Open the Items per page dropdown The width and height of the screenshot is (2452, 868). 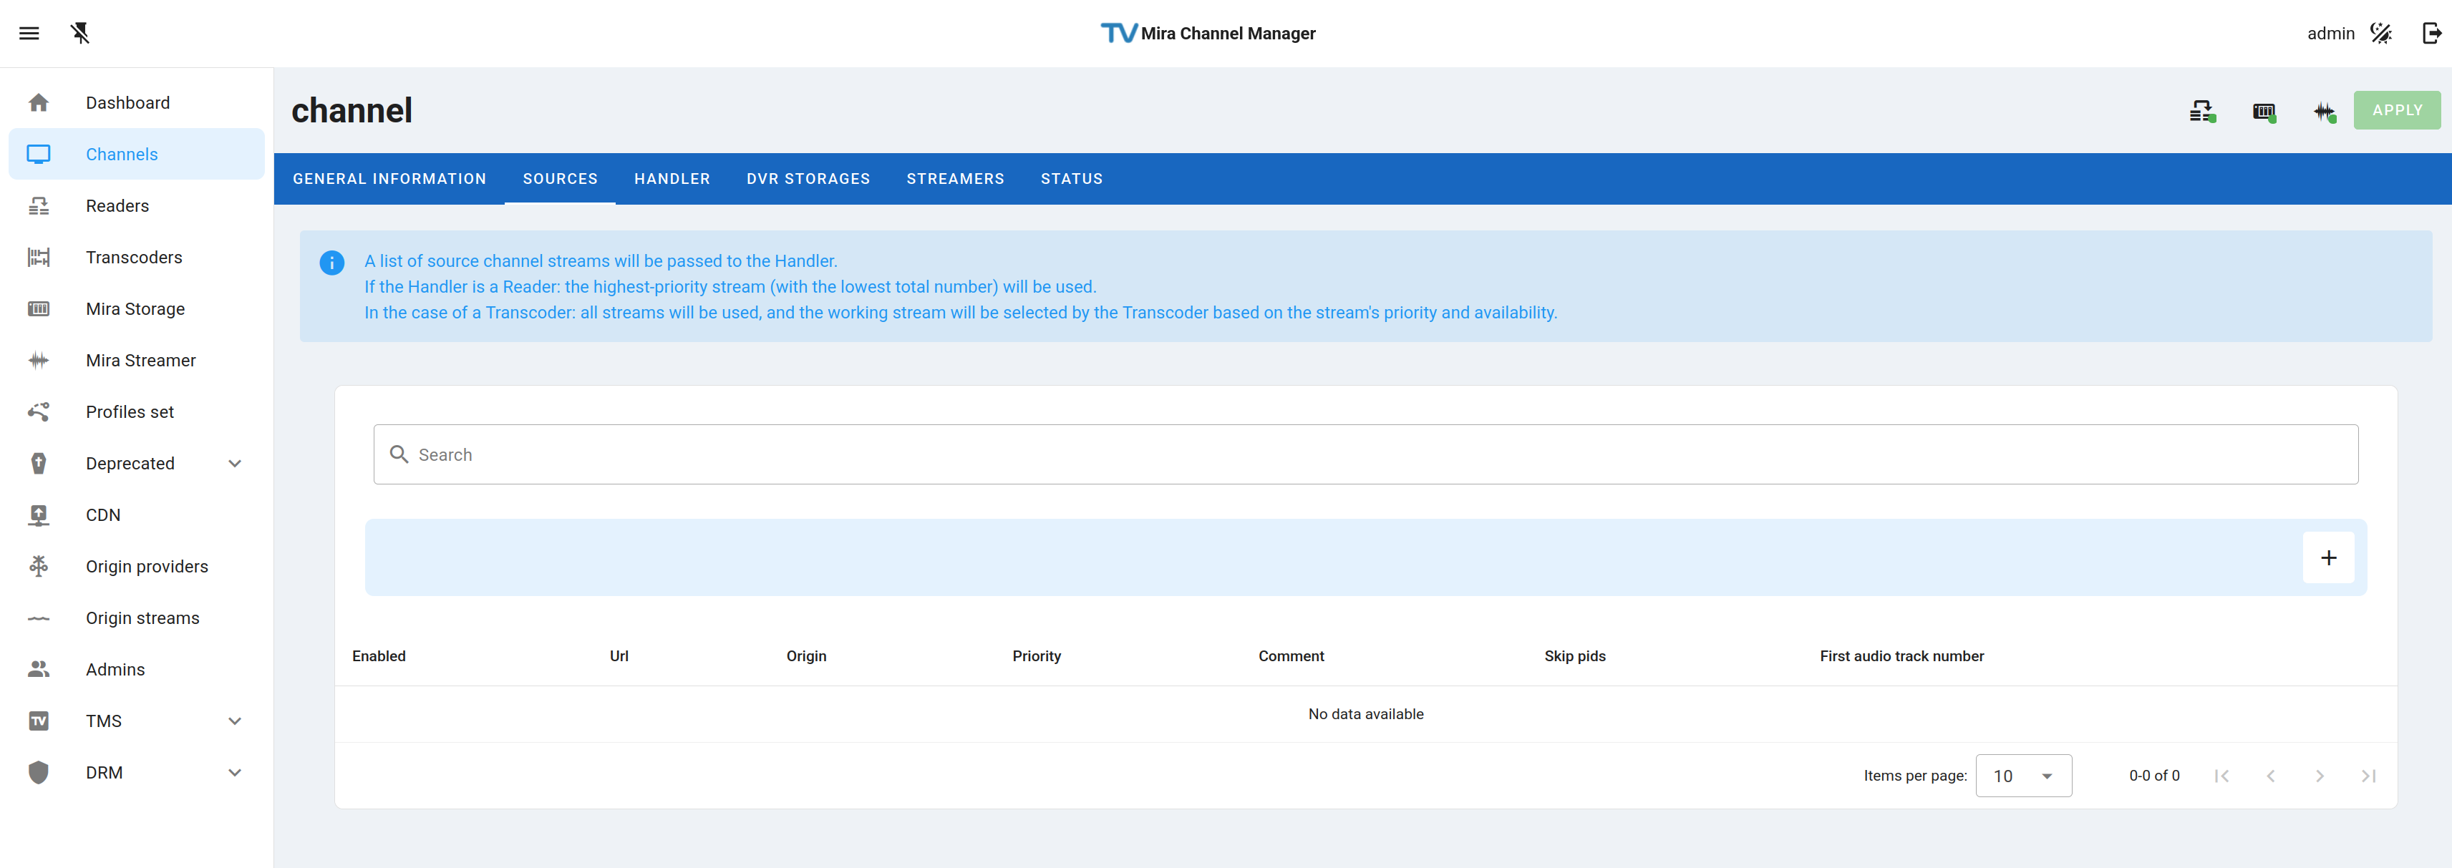[2022, 776]
